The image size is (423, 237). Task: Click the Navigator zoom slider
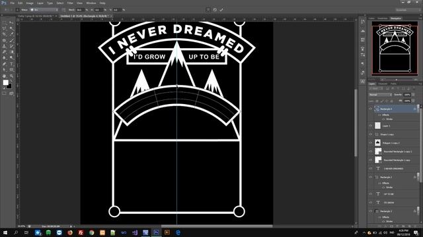pos(397,80)
